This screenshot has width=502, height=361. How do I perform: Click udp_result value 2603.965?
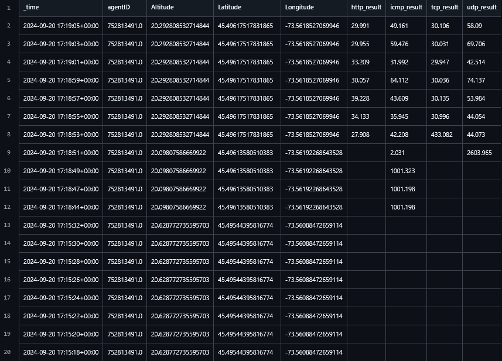(479, 153)
